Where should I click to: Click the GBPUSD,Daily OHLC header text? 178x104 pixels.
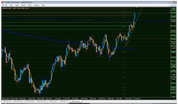pos(15,8)
